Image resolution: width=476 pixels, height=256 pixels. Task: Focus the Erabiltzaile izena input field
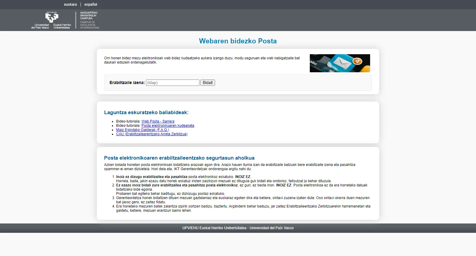click(x=173, y=83)
